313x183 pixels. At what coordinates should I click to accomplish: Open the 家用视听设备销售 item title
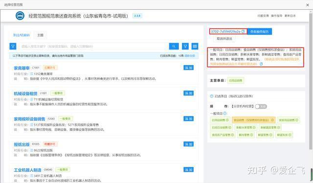29,119
